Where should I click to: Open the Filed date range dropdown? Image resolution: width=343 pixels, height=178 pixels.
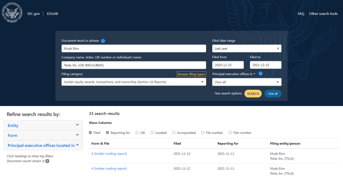click(x=247, y=49)
